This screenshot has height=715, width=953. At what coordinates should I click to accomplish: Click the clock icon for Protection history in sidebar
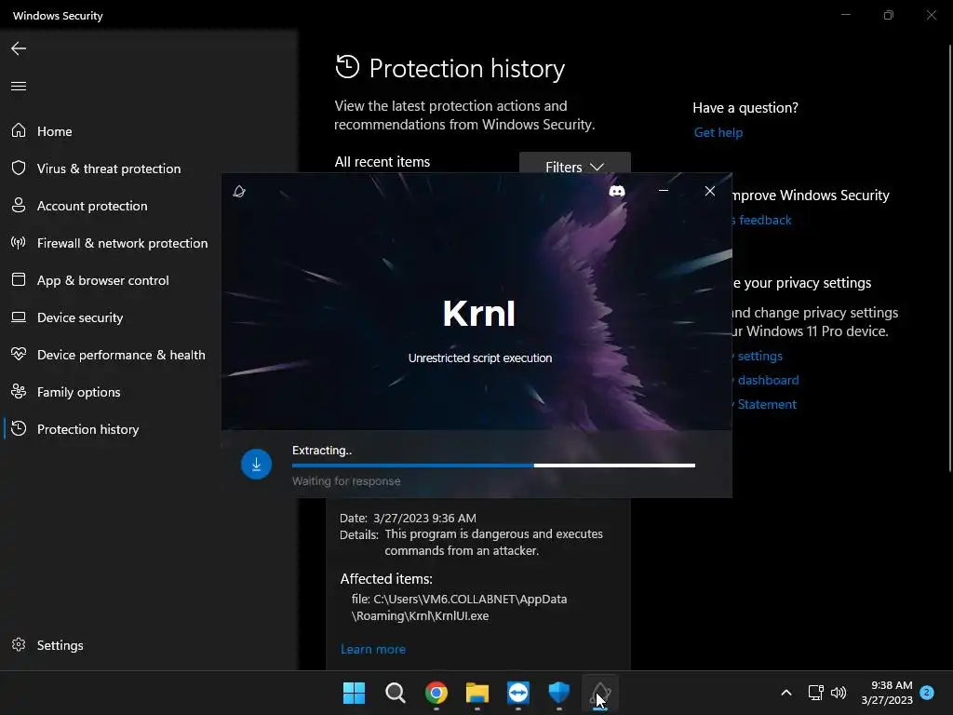click(x=19, y=428)
